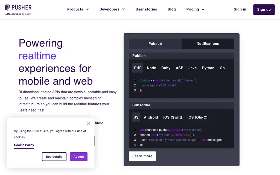Click the "$pusher->trigger" code line
The height and width of the screenshot is (175, 280).
(169, 80)
